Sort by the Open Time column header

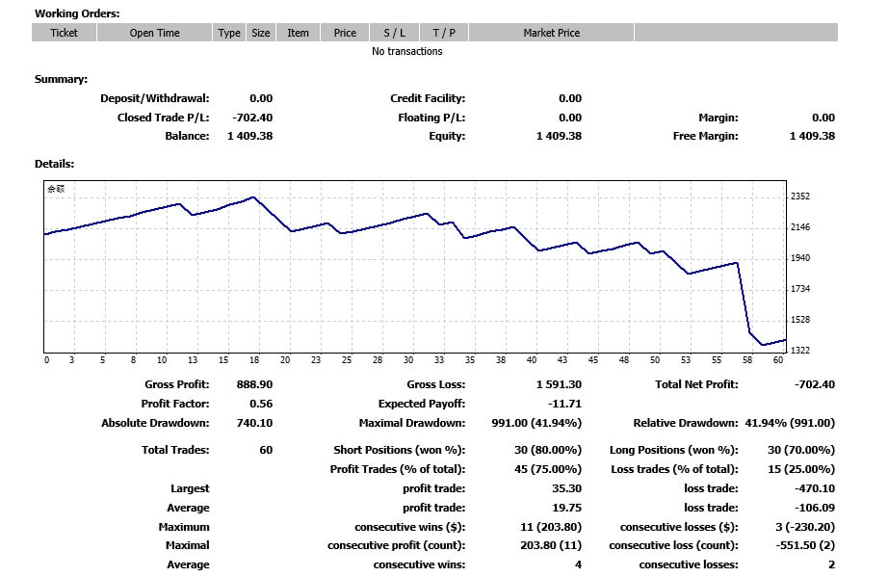[x=154, y=33]
